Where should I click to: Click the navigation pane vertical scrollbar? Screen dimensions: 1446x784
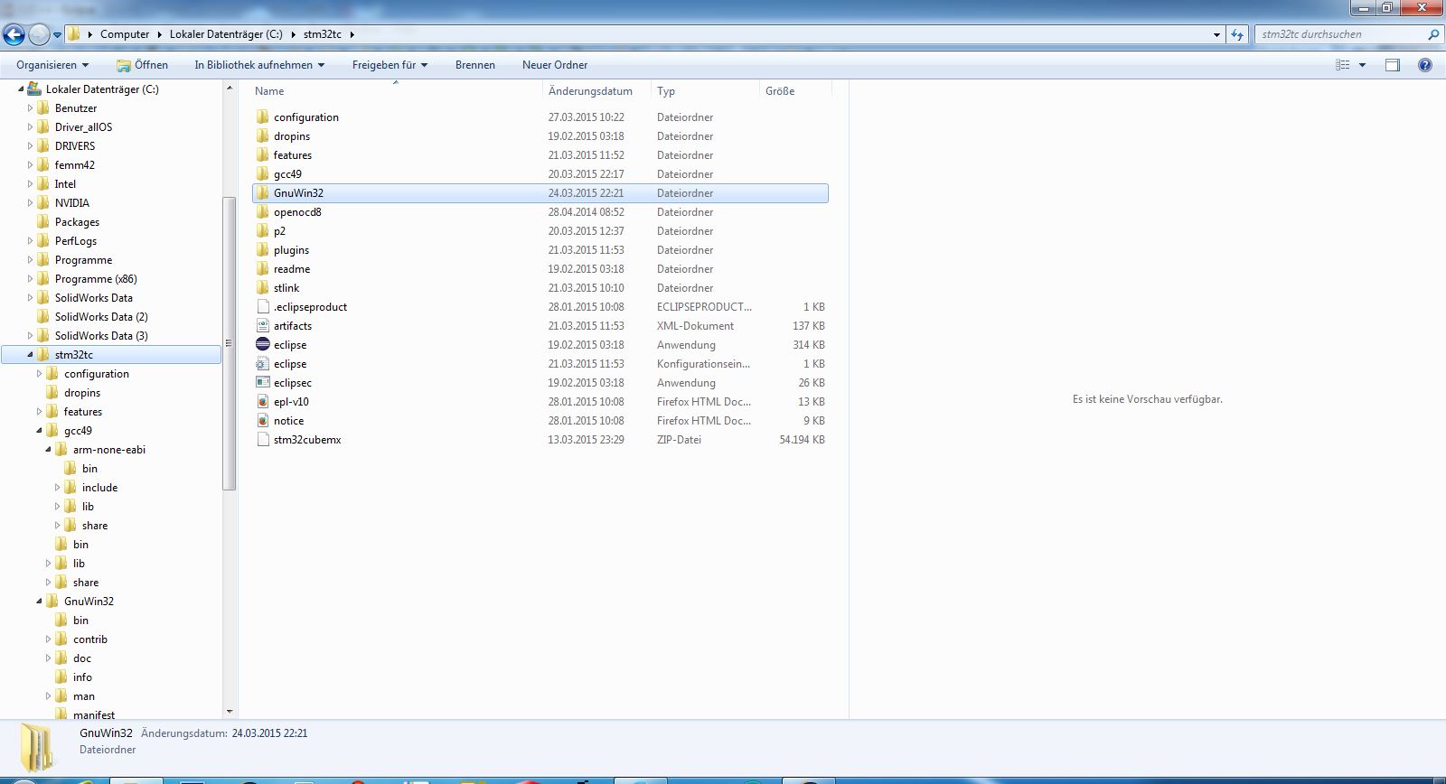click(x=230, y=344)
